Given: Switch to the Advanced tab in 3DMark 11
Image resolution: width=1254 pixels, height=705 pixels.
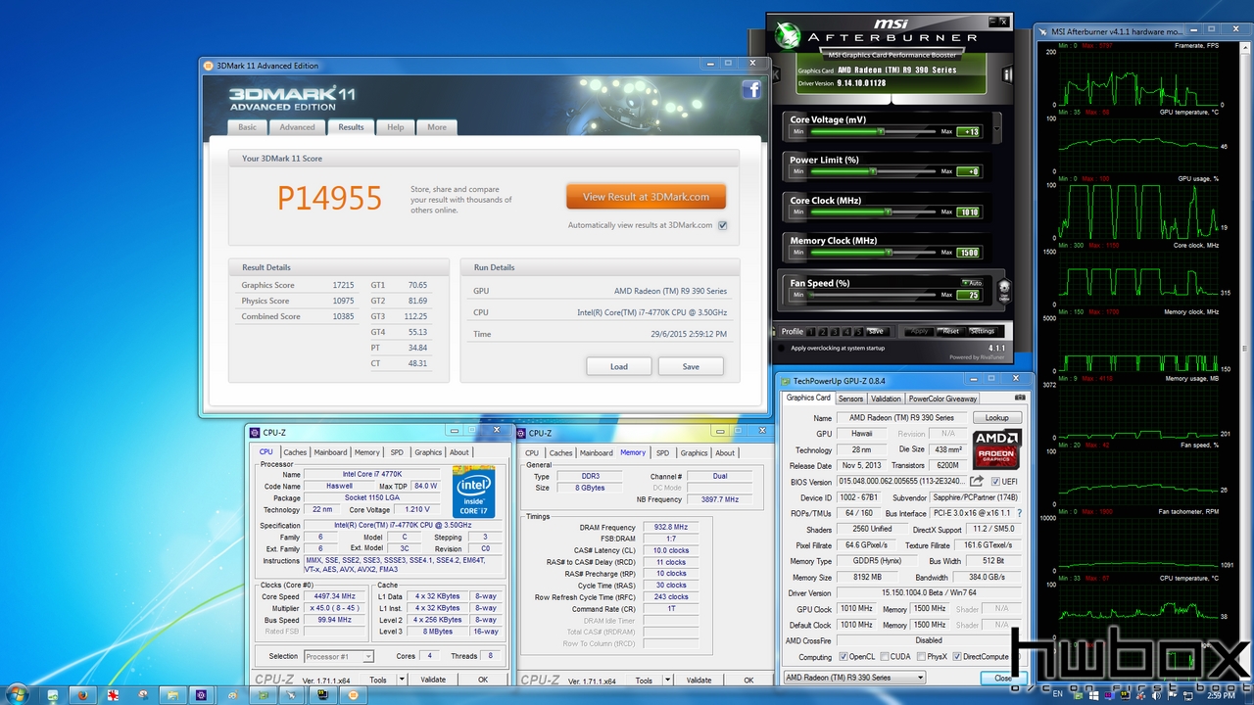Looking at the screenshot, I should [297, 127].
